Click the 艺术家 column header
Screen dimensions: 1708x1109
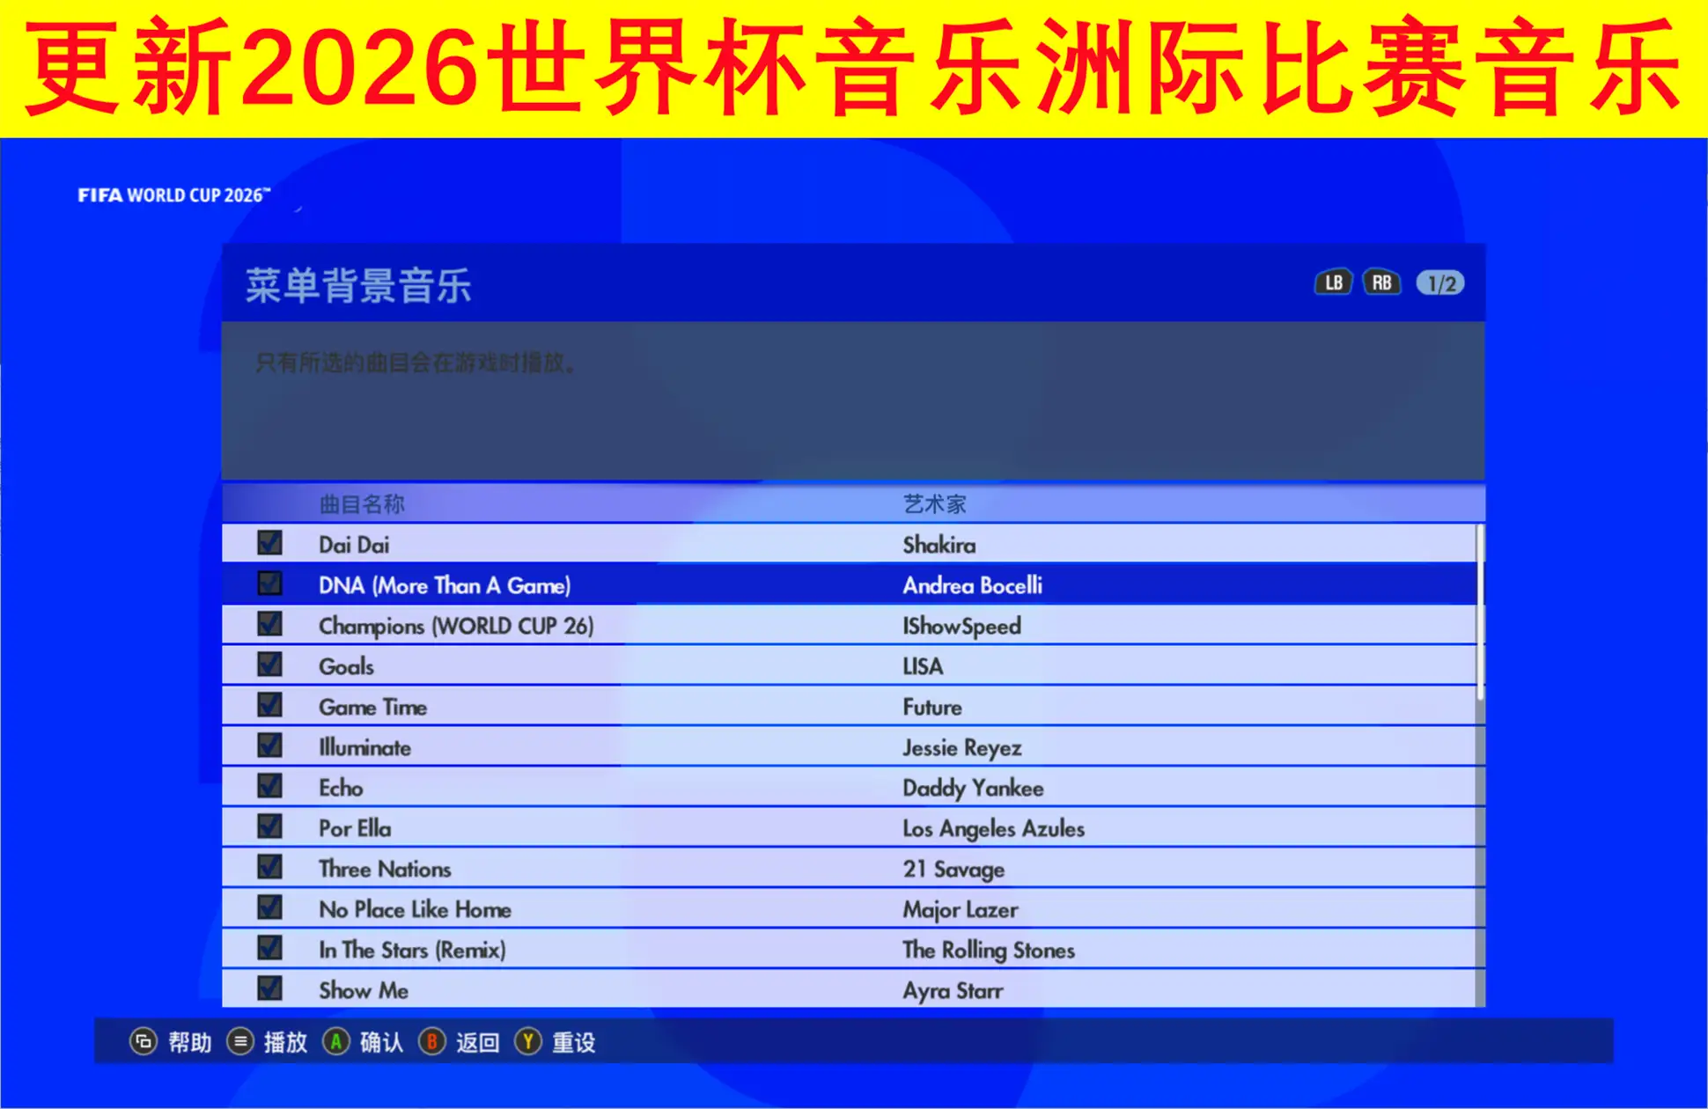(935, 504)
